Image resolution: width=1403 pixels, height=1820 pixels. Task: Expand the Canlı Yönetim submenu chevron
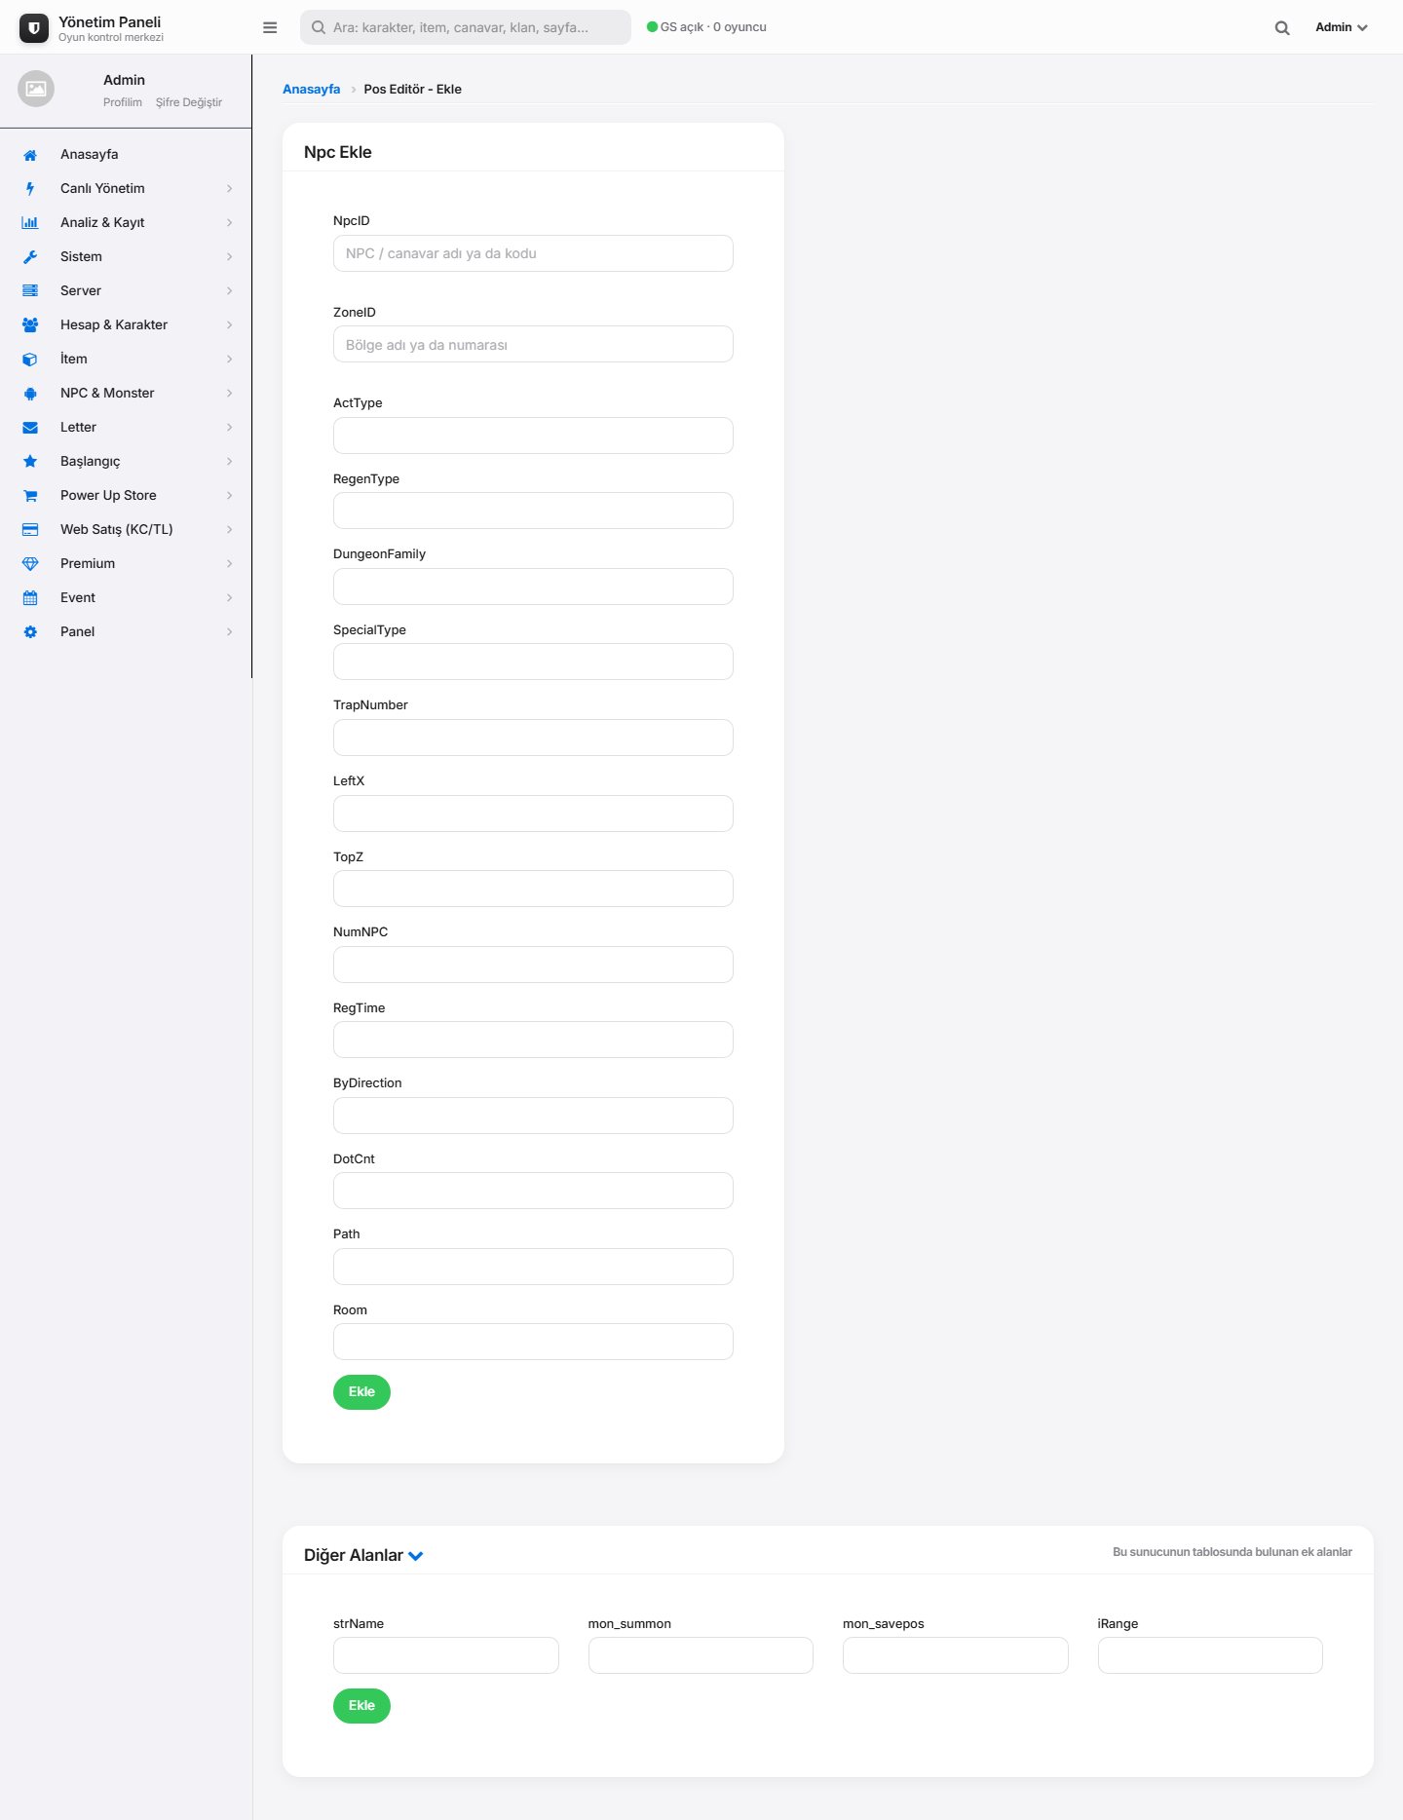[x=230, y=189]
